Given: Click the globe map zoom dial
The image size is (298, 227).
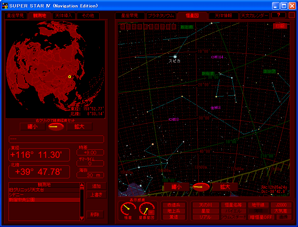Looking at the screenshot, I should pyautogui.click(x=56, y=127).
